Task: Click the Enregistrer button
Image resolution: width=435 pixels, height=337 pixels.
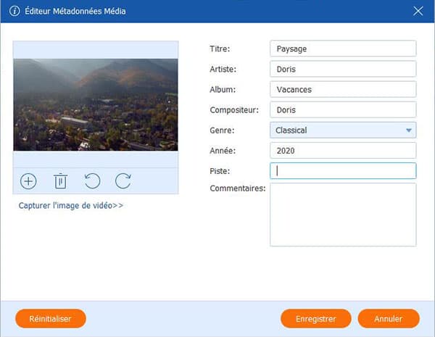Action: point(315,318)
